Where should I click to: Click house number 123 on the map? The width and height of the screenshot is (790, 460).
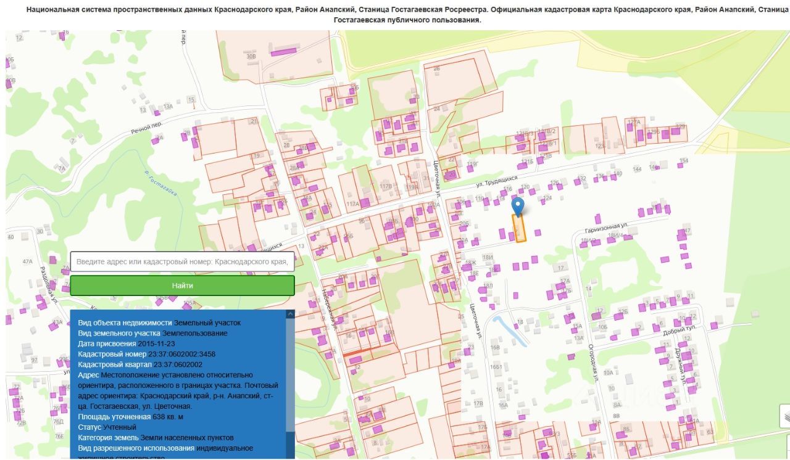[600, 146]
